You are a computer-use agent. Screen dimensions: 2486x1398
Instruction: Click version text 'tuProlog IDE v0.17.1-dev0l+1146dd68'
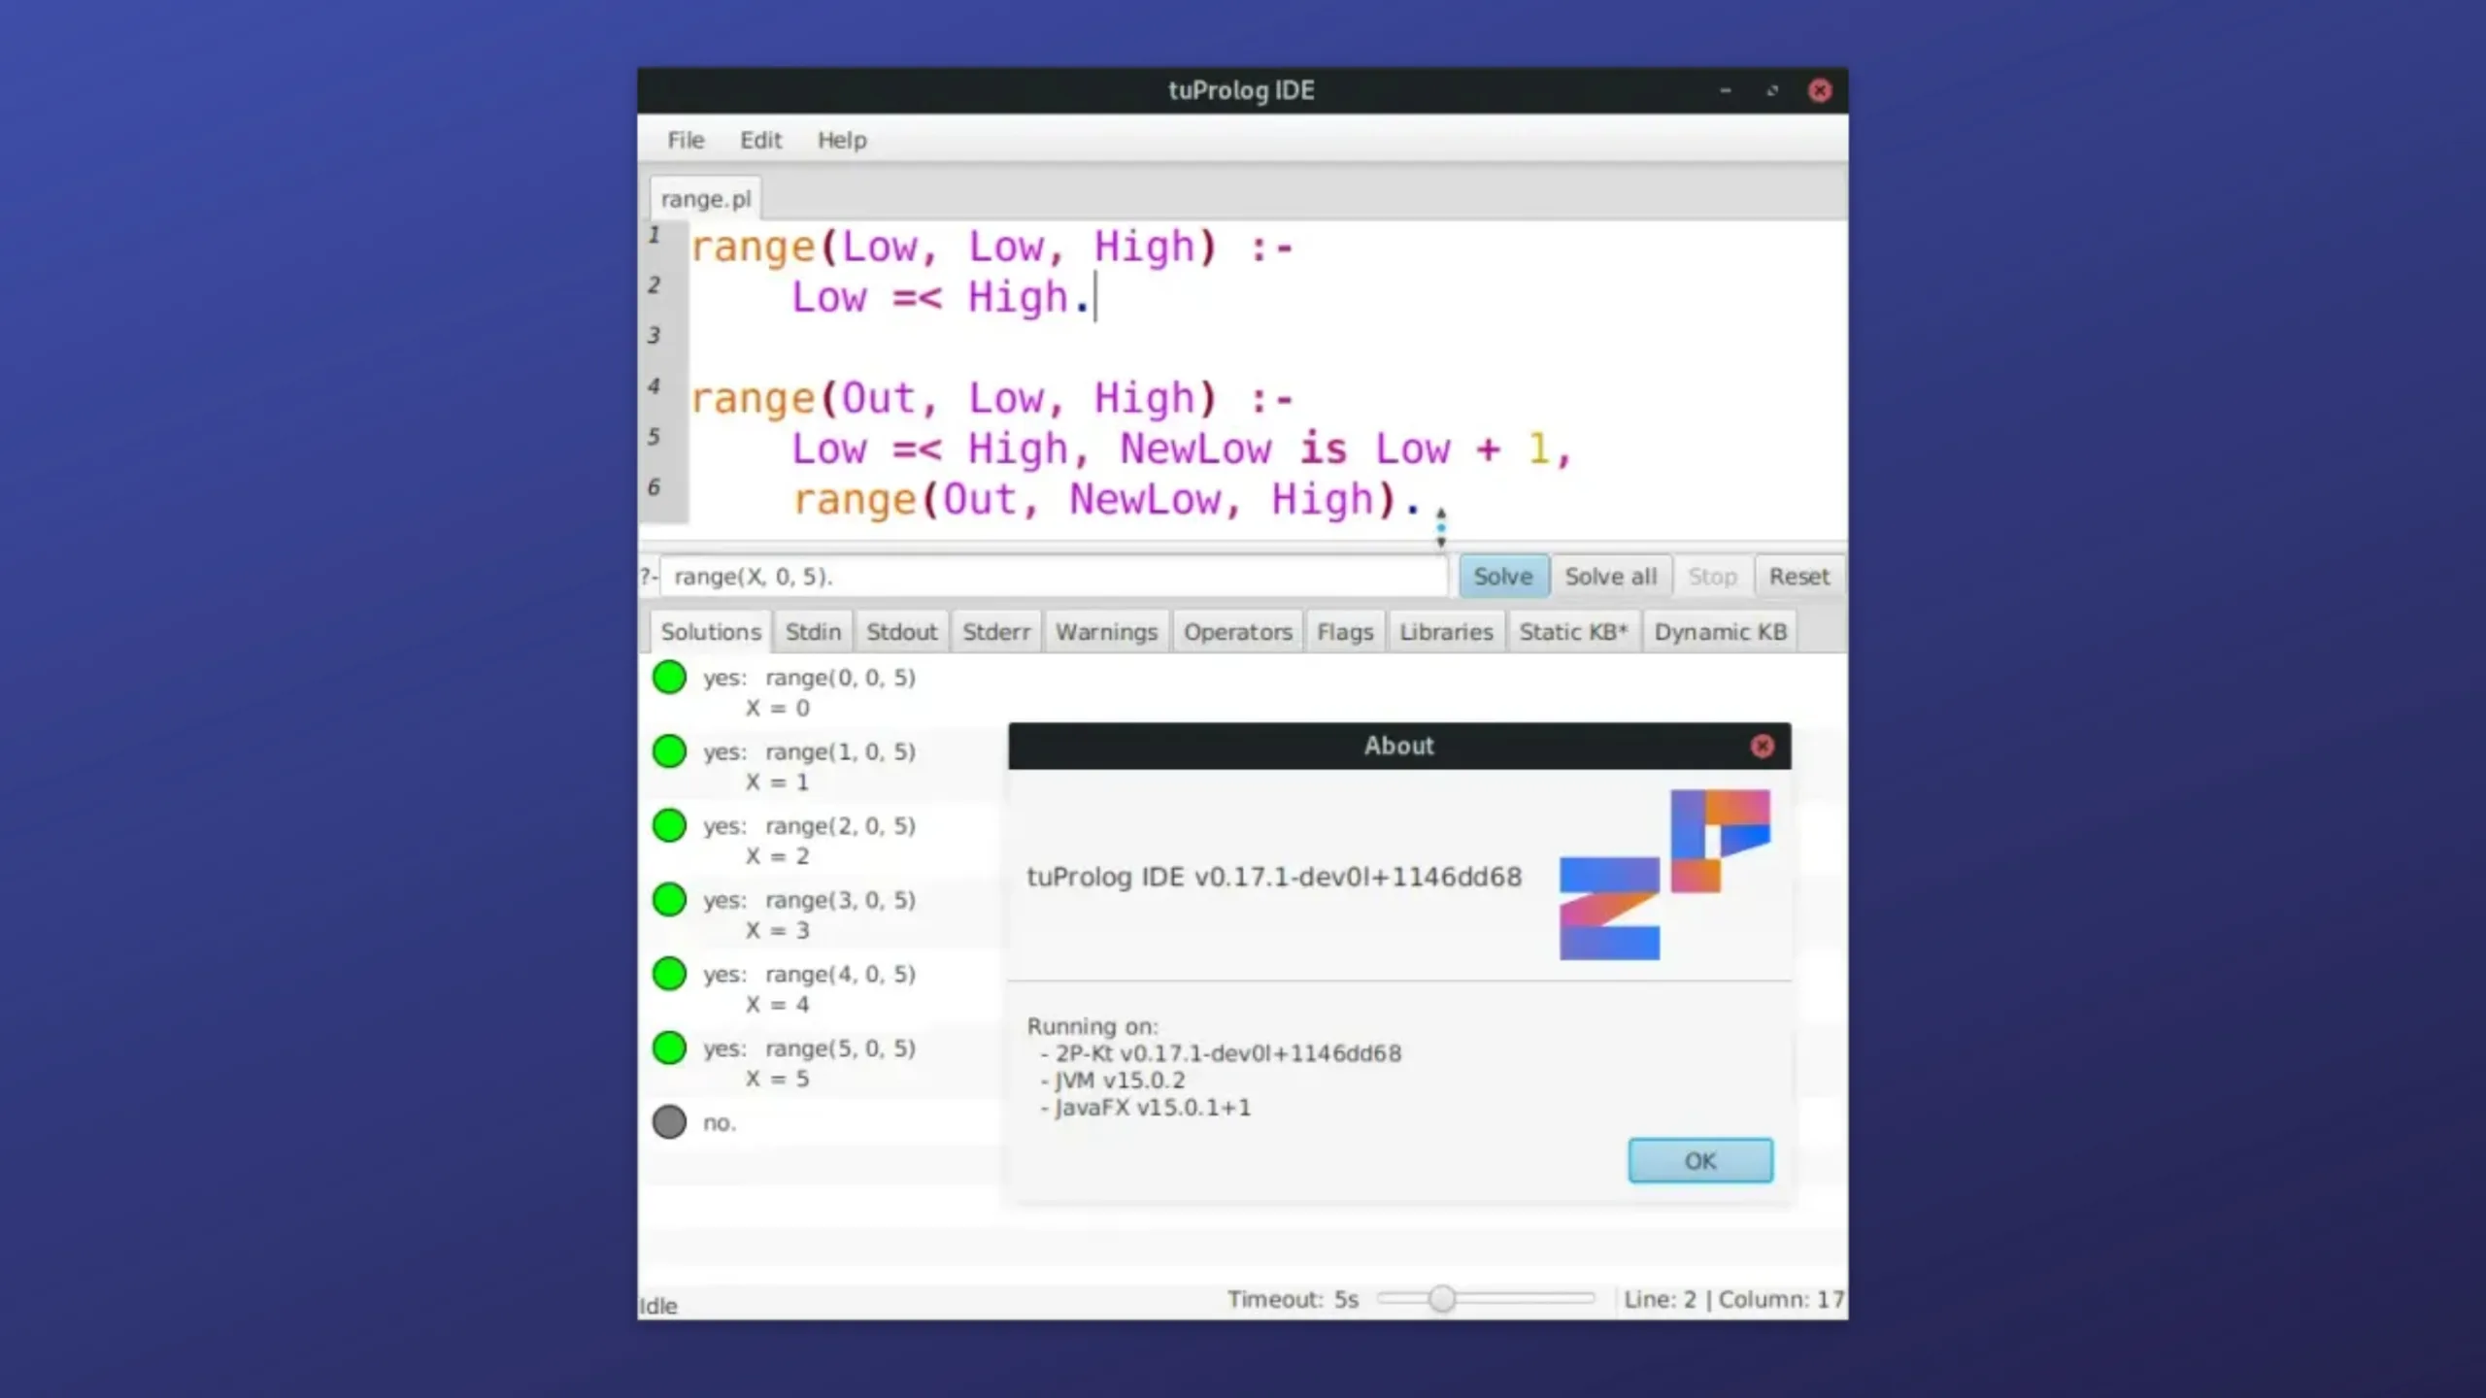(x=1274, y=877)
